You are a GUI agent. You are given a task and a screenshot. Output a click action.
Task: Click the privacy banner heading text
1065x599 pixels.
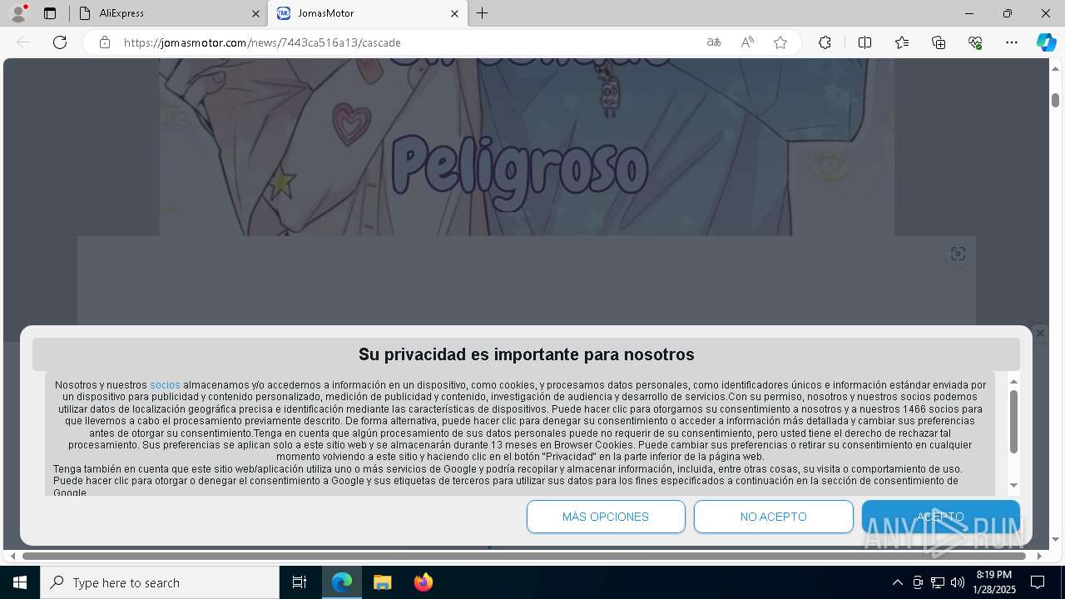(526, 354)
